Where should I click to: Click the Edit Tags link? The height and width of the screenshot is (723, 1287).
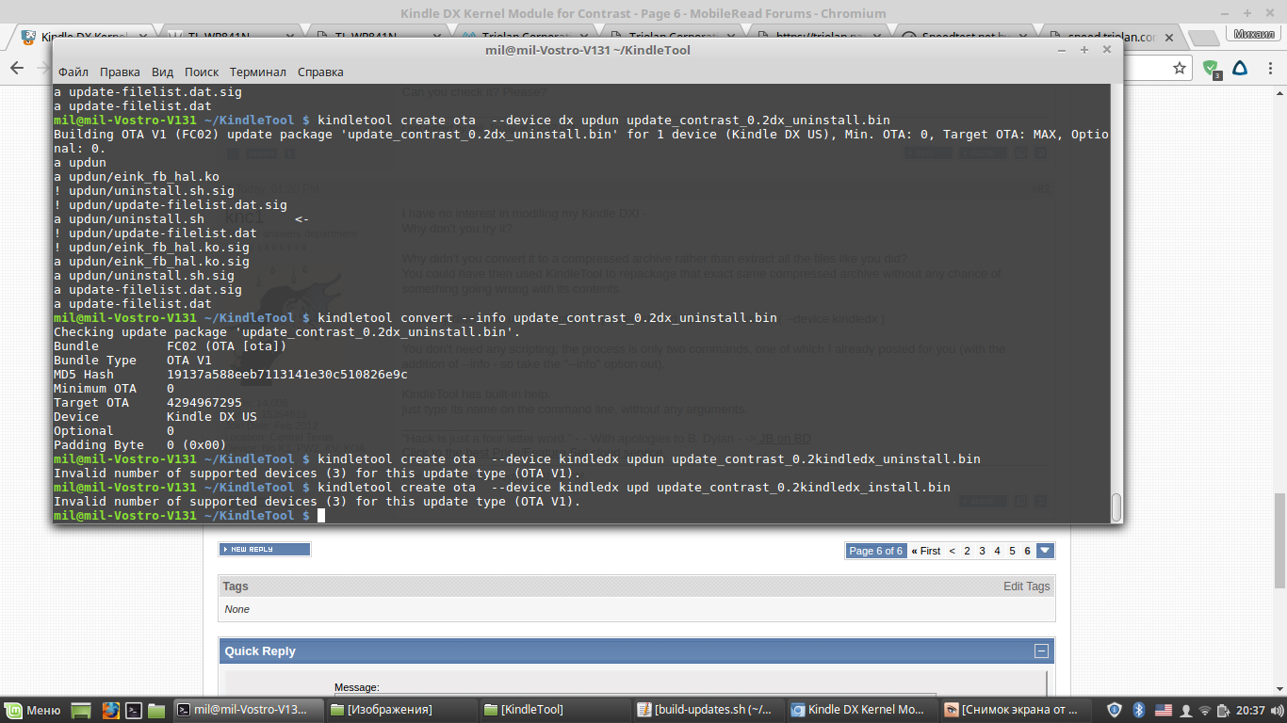click(x=1026, y=586)
